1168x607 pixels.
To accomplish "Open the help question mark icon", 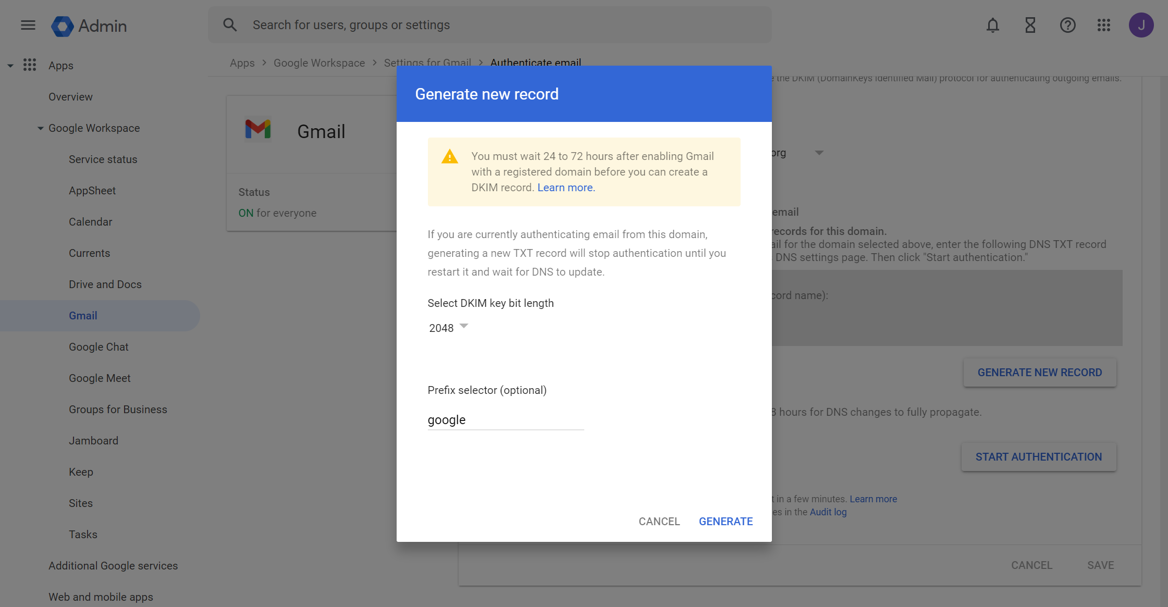I will 1068,25.
